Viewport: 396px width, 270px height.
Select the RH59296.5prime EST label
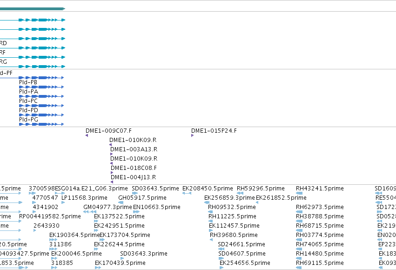click(x=261, y=189)
